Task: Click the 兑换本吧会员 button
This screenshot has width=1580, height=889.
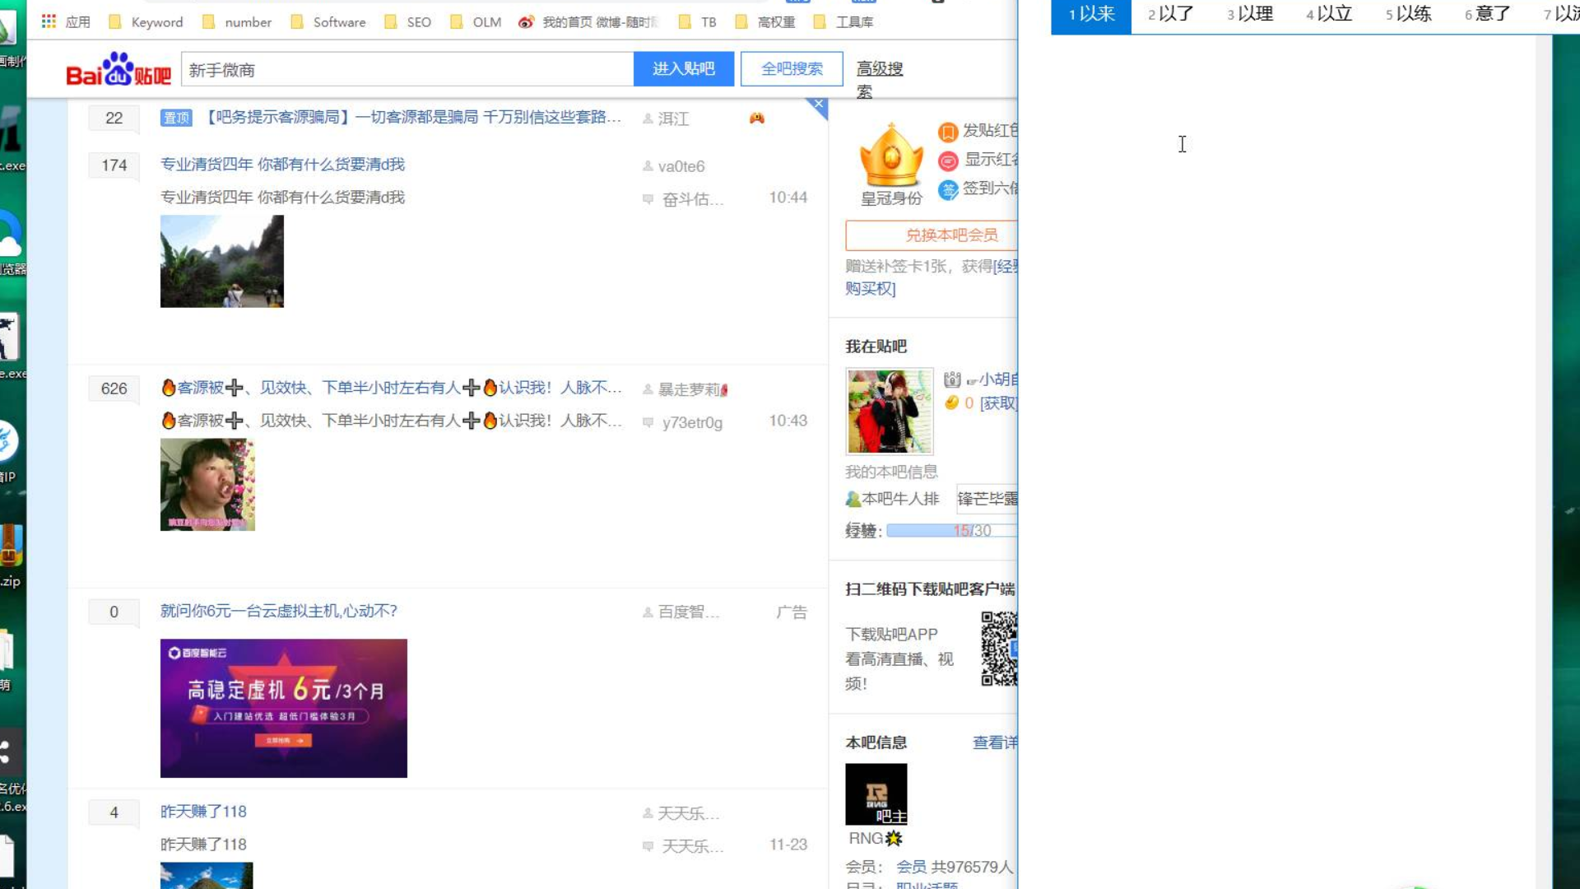Action: (x=932, y=235)
